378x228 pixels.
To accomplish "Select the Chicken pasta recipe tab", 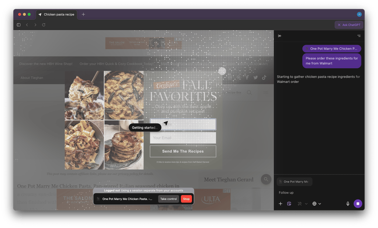I will pyautogui.click(x=56, y=14).
